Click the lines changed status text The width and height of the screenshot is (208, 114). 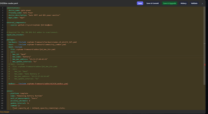pos(5,112)
